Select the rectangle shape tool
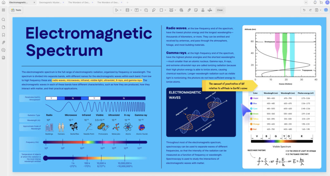 coord(161,10)
